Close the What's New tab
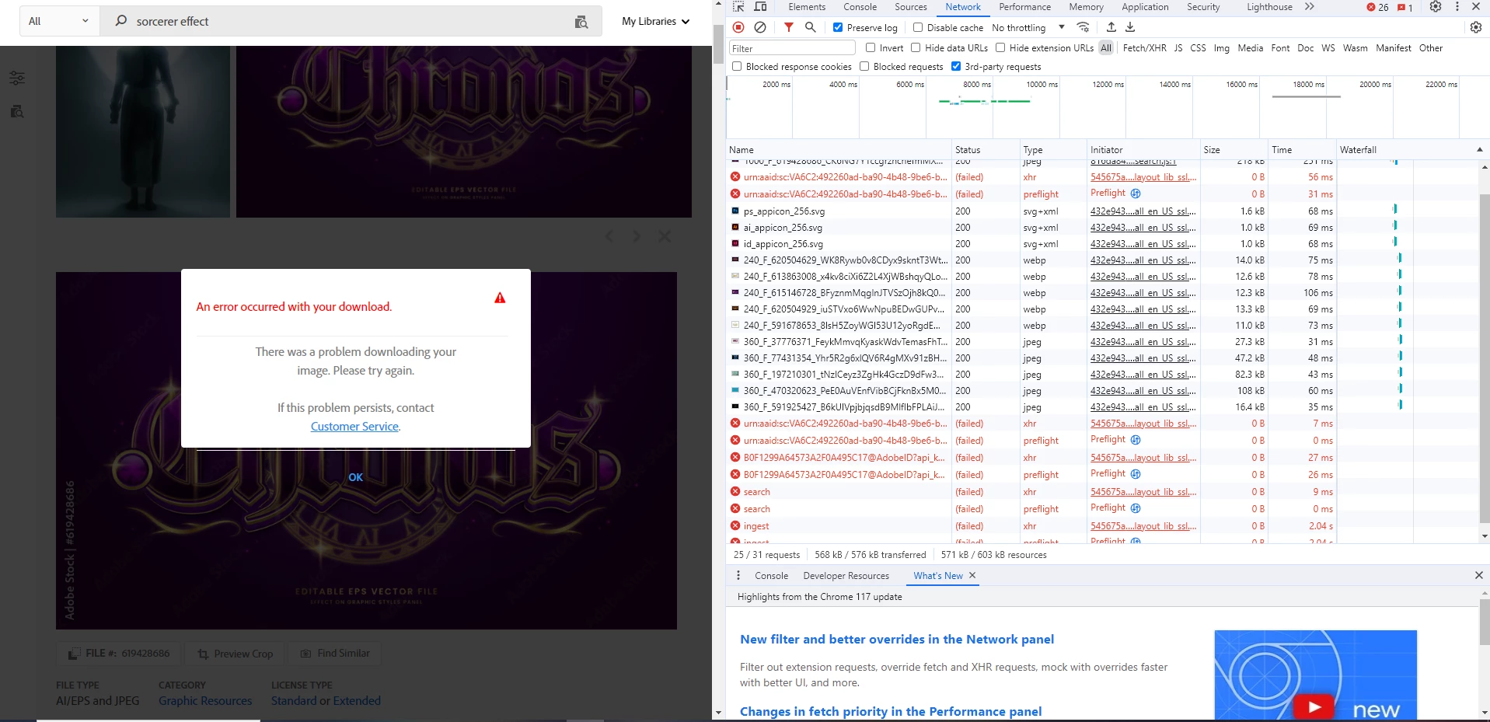The height and width of the screenshot is (722, 1490). [x=972, y=575]
